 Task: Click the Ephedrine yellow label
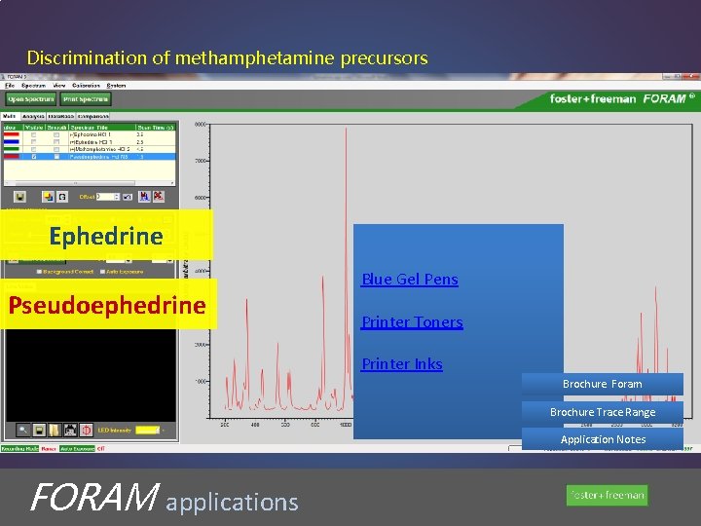pos(106,236)
